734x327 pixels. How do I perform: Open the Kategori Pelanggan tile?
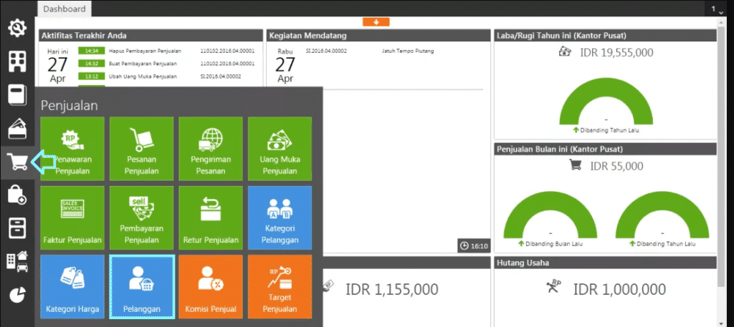[280, 218]
